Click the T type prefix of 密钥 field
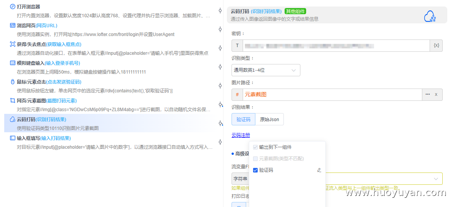 coord(237,46)
